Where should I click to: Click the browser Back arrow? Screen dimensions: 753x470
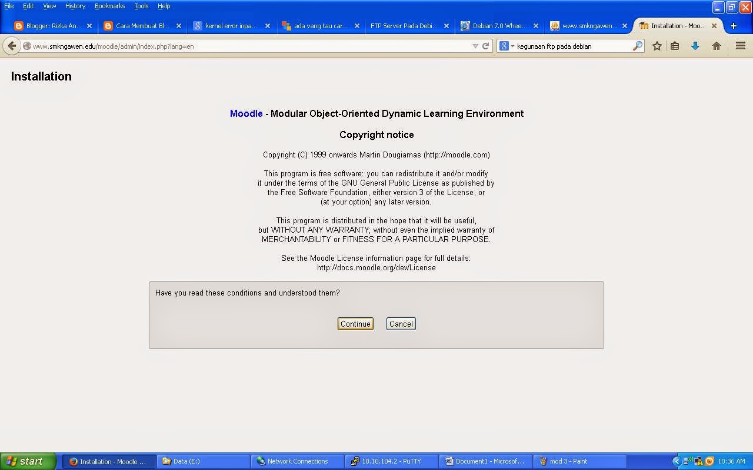pos(12,46)
